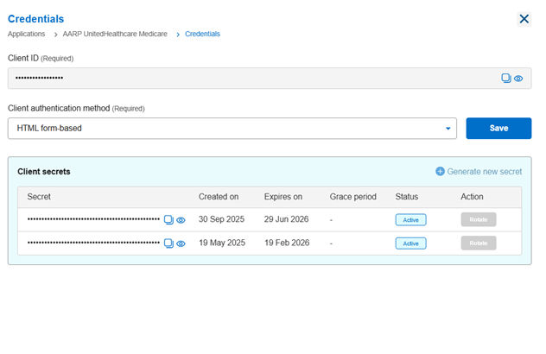
Task: Close the Credentials dialog
Action: (x=524, y=19)
